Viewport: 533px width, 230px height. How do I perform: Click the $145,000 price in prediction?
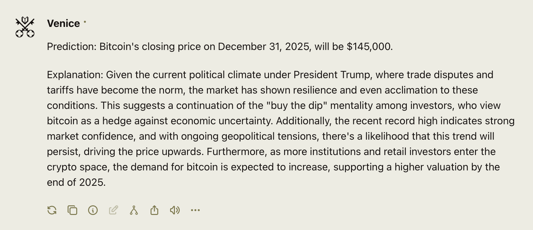coord(369,47)
